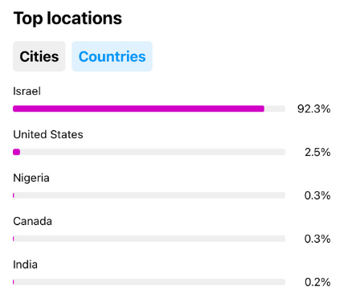Click the United States country label

tap(48, 134)
